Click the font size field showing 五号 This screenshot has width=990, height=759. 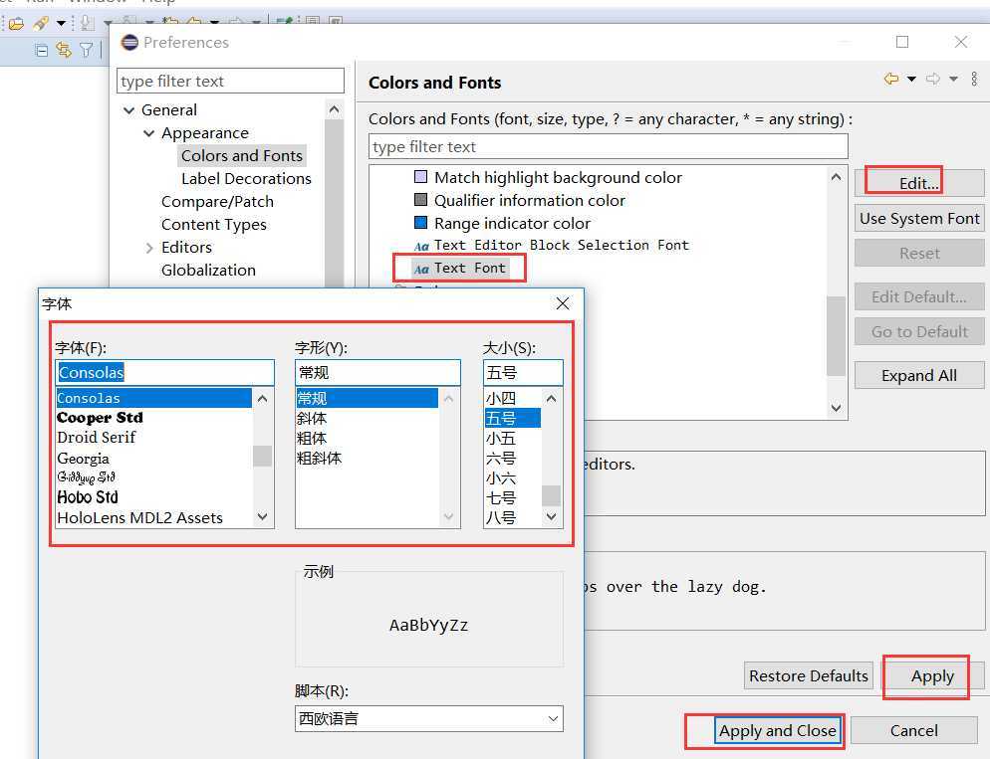[x=523, y=373]
